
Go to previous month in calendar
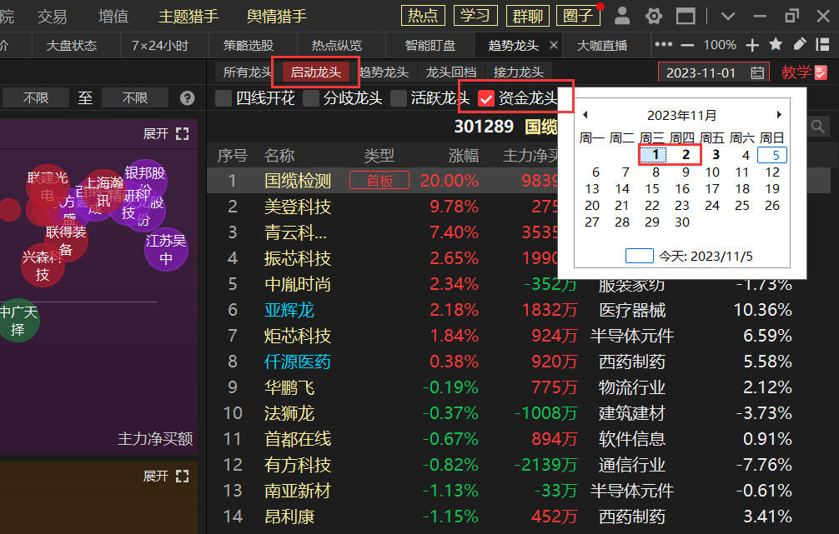tap(585, 114)
